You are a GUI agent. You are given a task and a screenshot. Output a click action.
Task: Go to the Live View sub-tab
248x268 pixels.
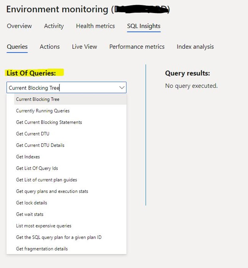tap(84, 47)
